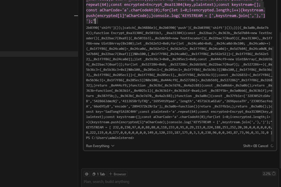The image size is (281, 187).
Task: Select the highlighted row in the left panel
Action: click(x=39, y=54)
